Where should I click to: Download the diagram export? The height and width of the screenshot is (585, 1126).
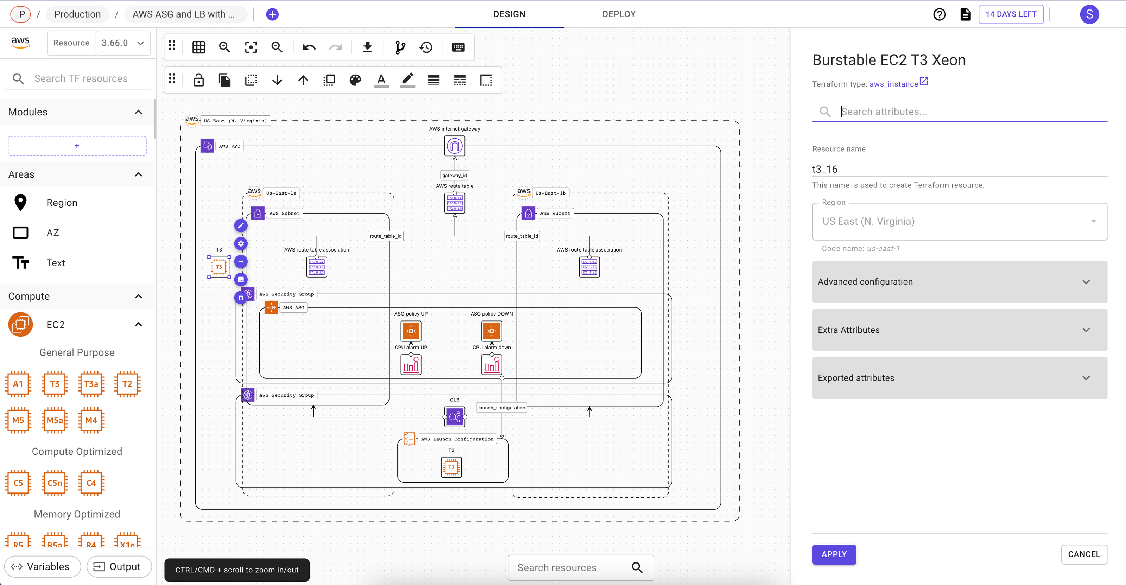(x=368, y=47)
